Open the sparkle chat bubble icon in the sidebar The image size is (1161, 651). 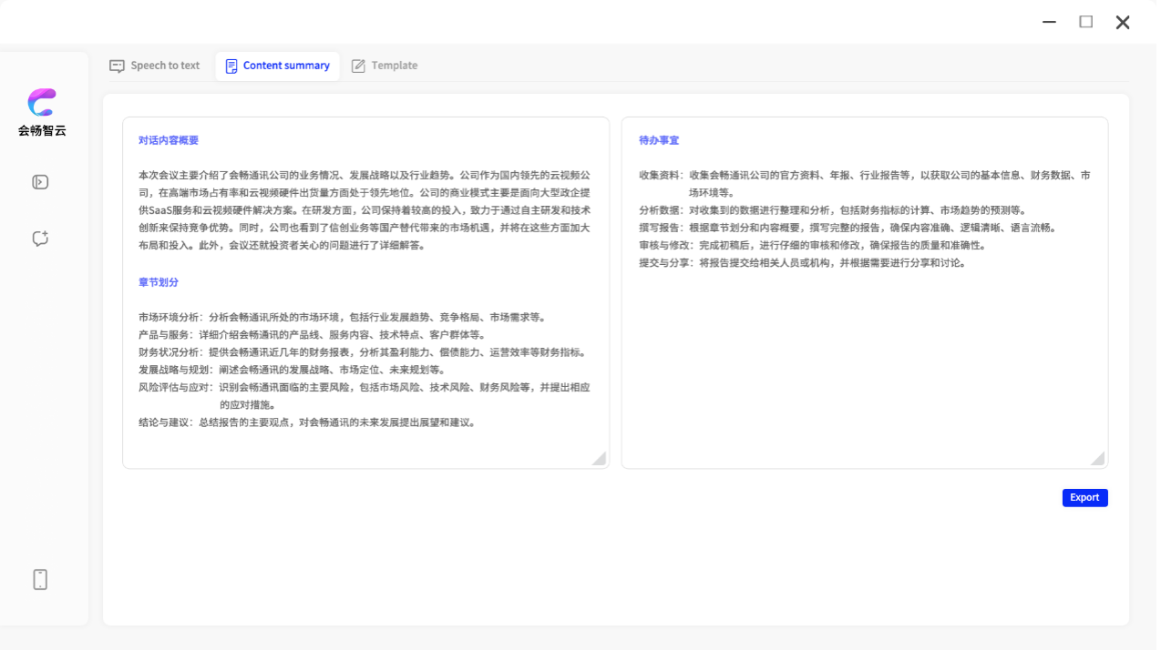40,239
